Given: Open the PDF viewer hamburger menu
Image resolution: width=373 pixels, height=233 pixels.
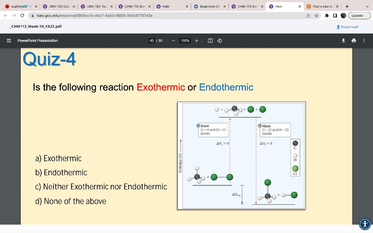Looking at the screenshot, I should tap(9, 40).
